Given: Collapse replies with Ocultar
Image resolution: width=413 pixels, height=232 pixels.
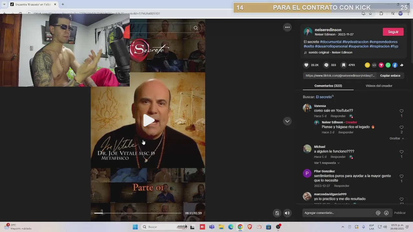Looking at the screenshot, I should coord(397,139).
